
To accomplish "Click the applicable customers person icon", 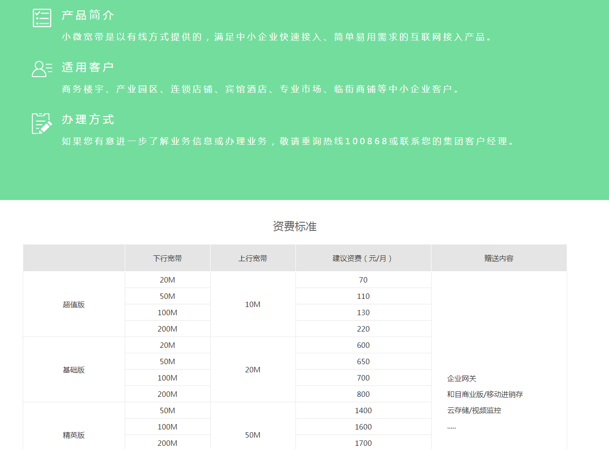I will (x=42, y=69).
